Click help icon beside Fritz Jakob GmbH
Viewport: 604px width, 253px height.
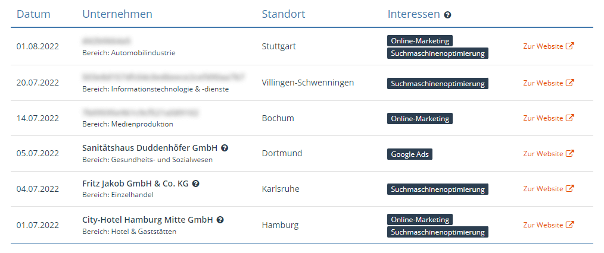point(196,184)
